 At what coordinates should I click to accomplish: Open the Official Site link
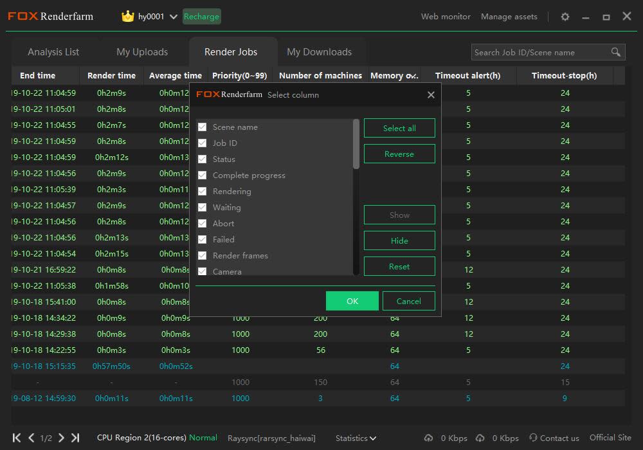pos(610,438)
